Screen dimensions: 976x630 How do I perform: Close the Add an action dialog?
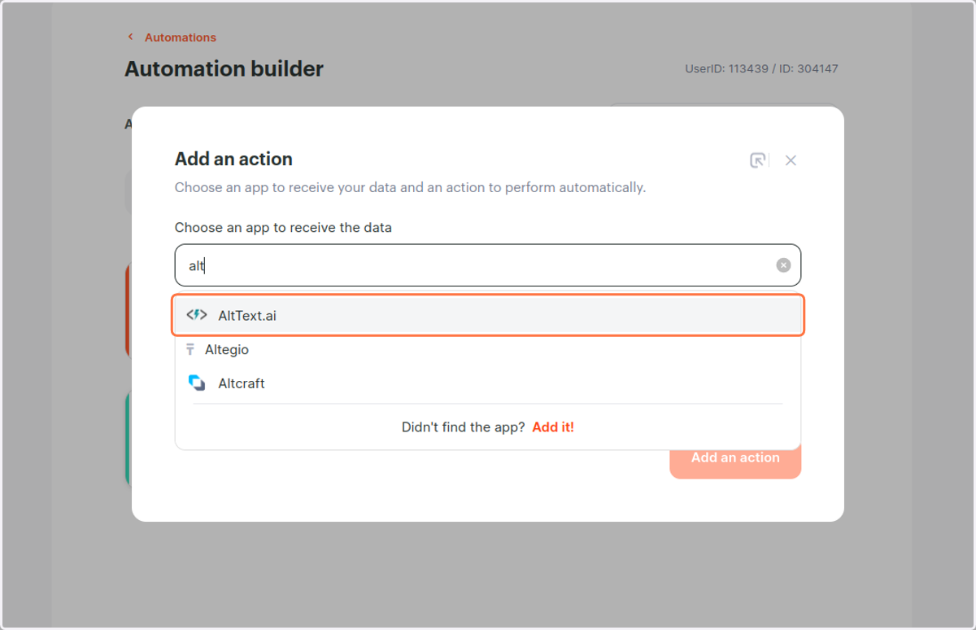[791, 160]
